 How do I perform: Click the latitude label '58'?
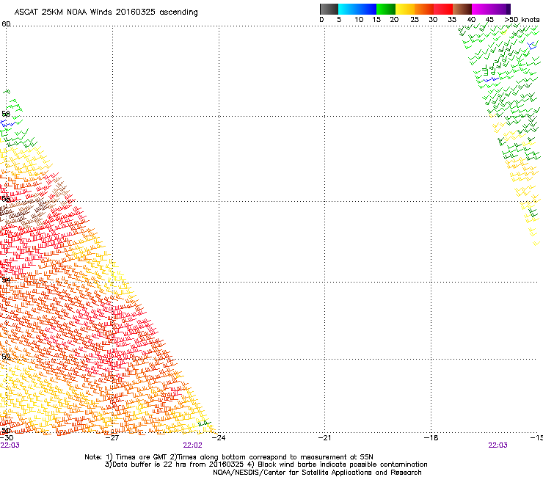[6, 114]
